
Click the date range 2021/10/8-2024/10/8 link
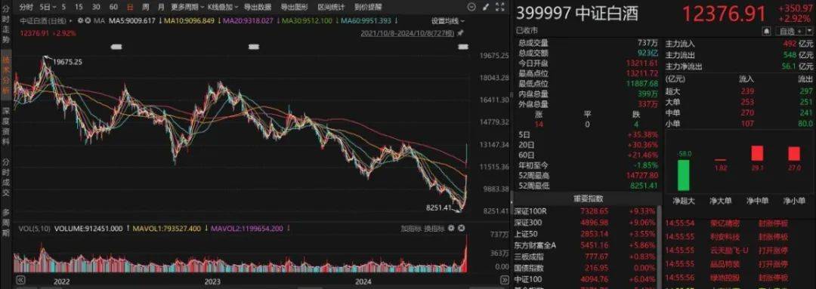click(x=407, y=32)
